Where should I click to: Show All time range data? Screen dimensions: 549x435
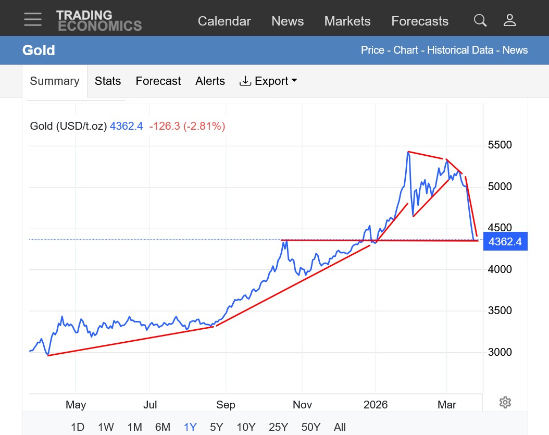point(340,427)
